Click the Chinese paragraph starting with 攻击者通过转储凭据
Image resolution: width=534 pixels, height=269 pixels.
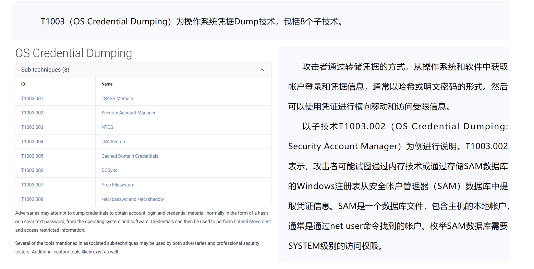(398, 87)
